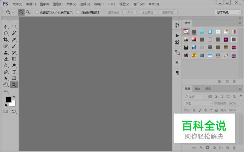Activate the Pen tool
The width and height of the screenshot is (244, 152).
(x=6, y=72)
